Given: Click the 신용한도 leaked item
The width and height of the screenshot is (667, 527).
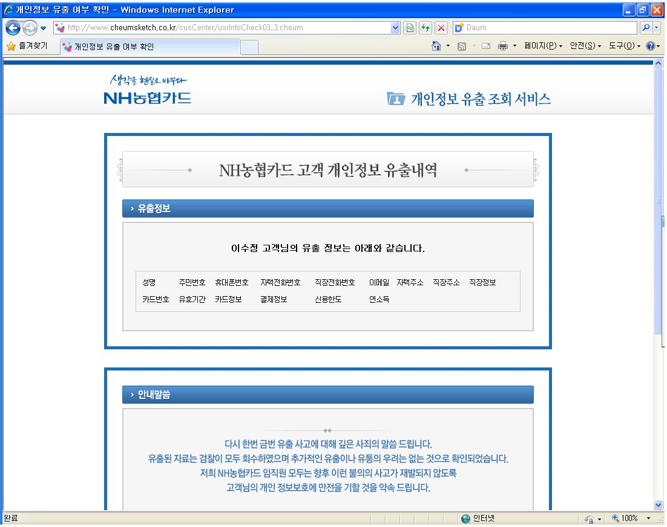Looking at the screenshot, I should point(328,299).
